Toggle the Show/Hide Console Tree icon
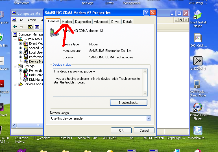This screenshot has width=218, height=152. point(37,27)
